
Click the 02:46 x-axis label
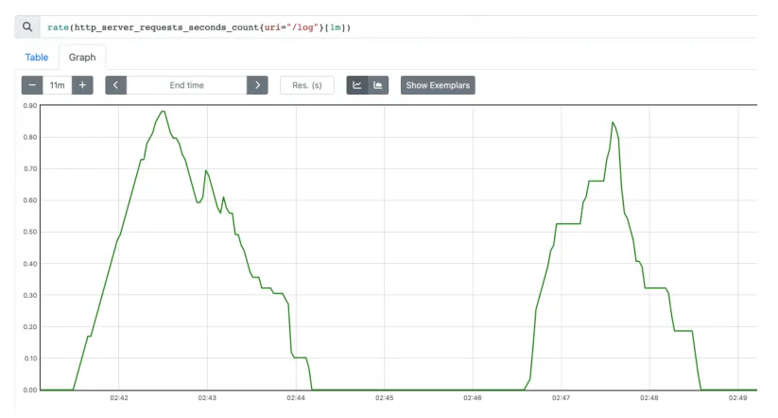coord(473,397)
